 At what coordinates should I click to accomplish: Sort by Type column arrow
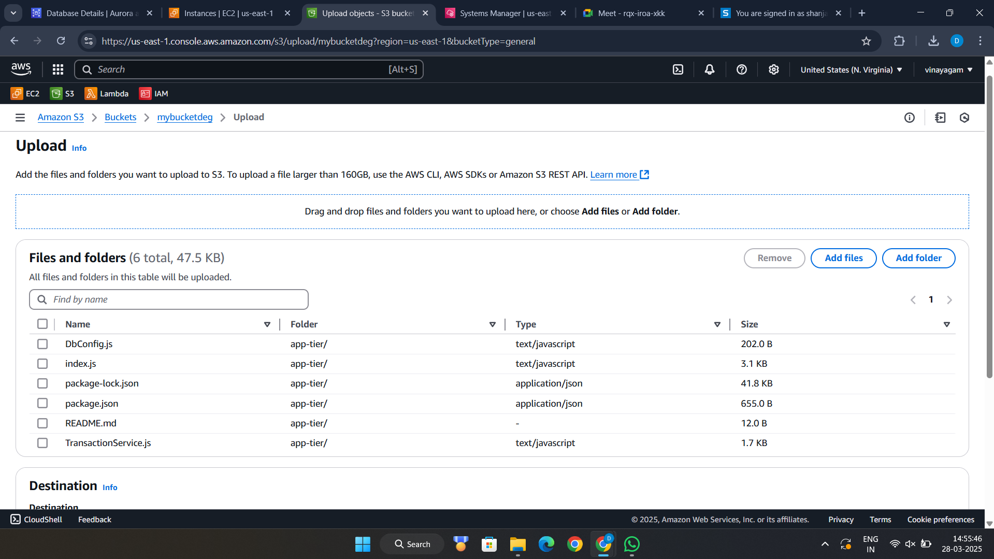point(717,324)
